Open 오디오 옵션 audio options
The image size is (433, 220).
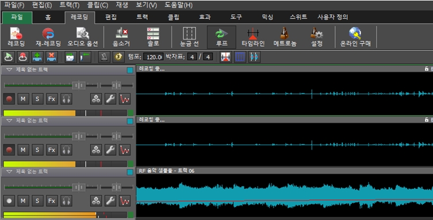coord(83,37)
